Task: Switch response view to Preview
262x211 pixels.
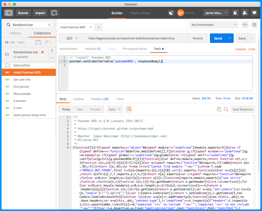Action: [x=95, y=109]
